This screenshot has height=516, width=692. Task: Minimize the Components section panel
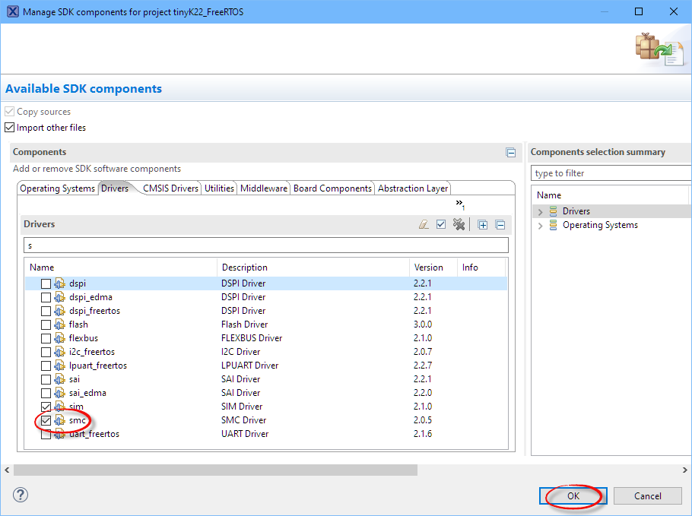(x=511, y=153)
